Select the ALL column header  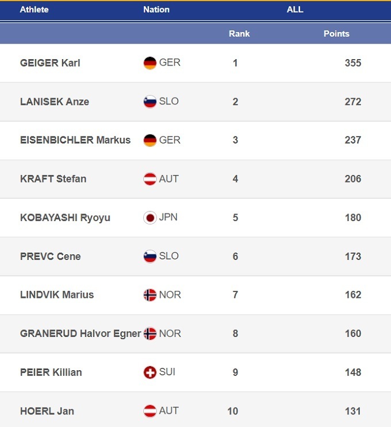pos(295,10)
